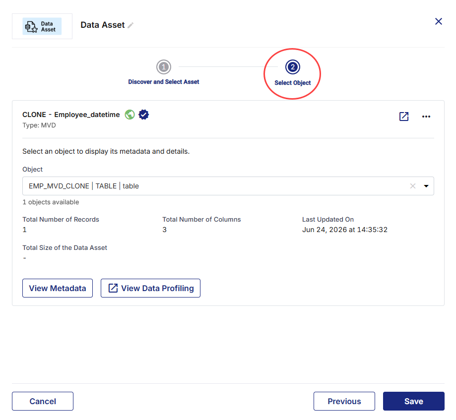Click the blue verified badge icon
The image size is (456, 420).
pyautogui.click(x=144, y=115)
